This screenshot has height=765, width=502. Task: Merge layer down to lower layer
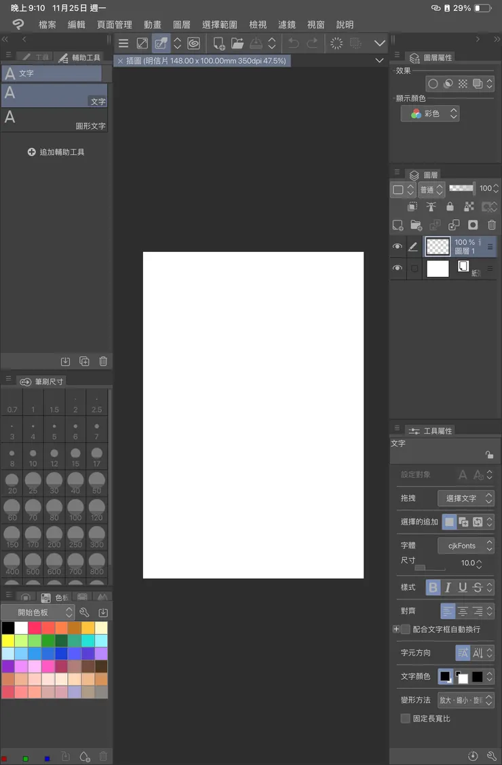pyautogui.click(x=454, y=225)
